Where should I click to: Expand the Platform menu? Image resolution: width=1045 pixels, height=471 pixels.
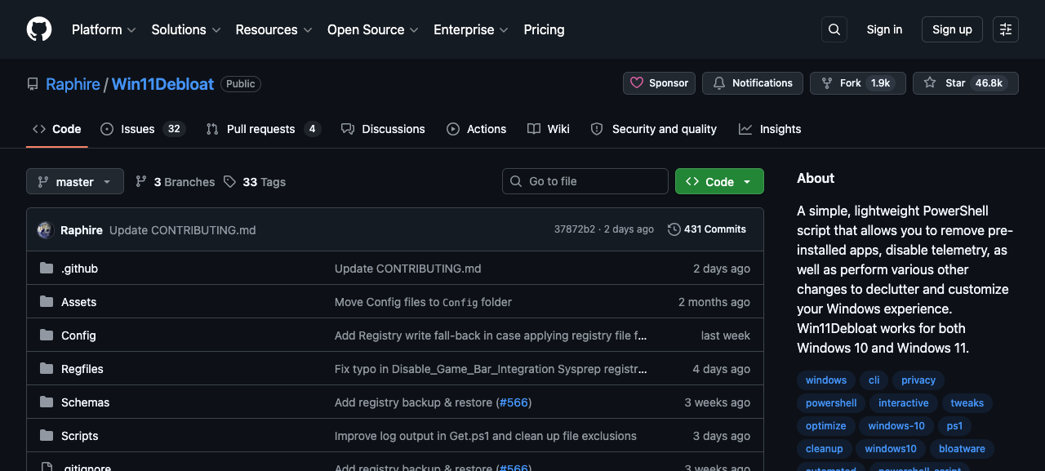(x=104, y=29)
